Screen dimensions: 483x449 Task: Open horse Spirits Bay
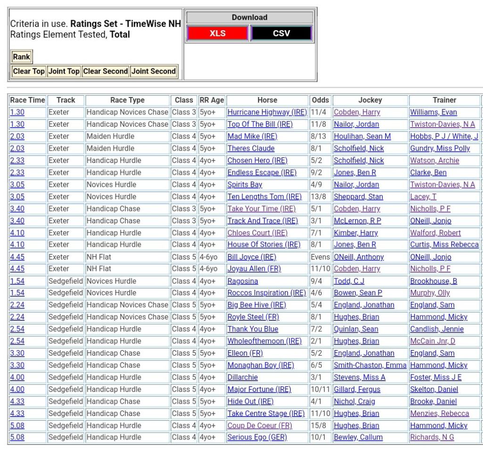pyautogui.click(x=245, y=185)
